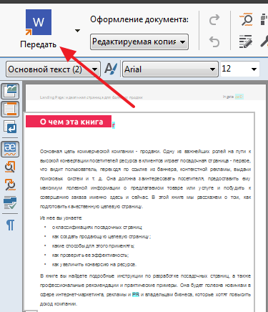
Task: Go to next error search icon
Action: click(10, 185)
